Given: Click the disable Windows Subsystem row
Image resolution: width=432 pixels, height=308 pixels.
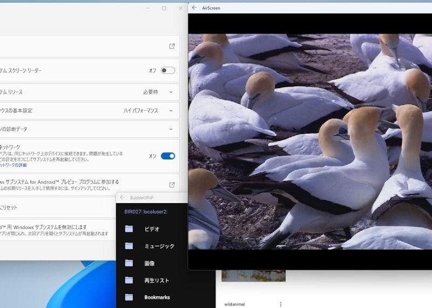Looking at the screenshot, I should coord(58,230).
